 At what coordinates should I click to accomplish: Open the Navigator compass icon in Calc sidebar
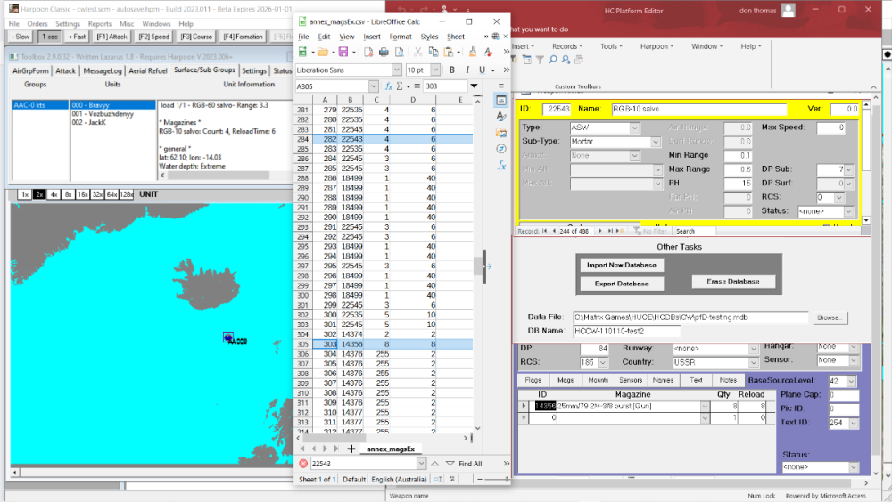501,149
